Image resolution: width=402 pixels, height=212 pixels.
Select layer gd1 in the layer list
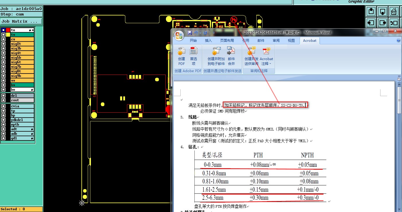pyautogui.click(x=22, y=138)
